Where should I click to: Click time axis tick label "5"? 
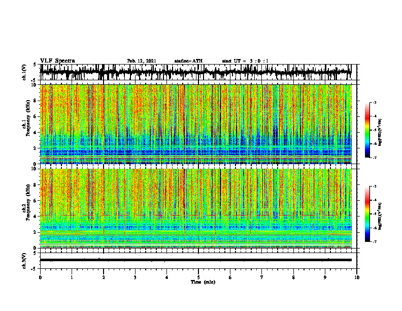point(198,277)
